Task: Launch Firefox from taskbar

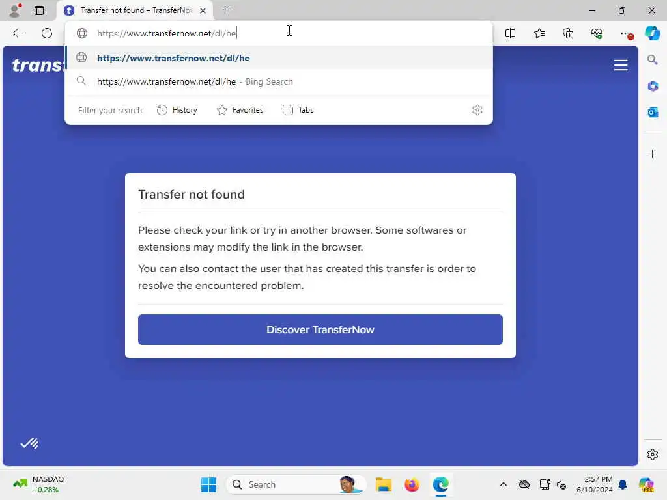Action: tap(412, 484)
